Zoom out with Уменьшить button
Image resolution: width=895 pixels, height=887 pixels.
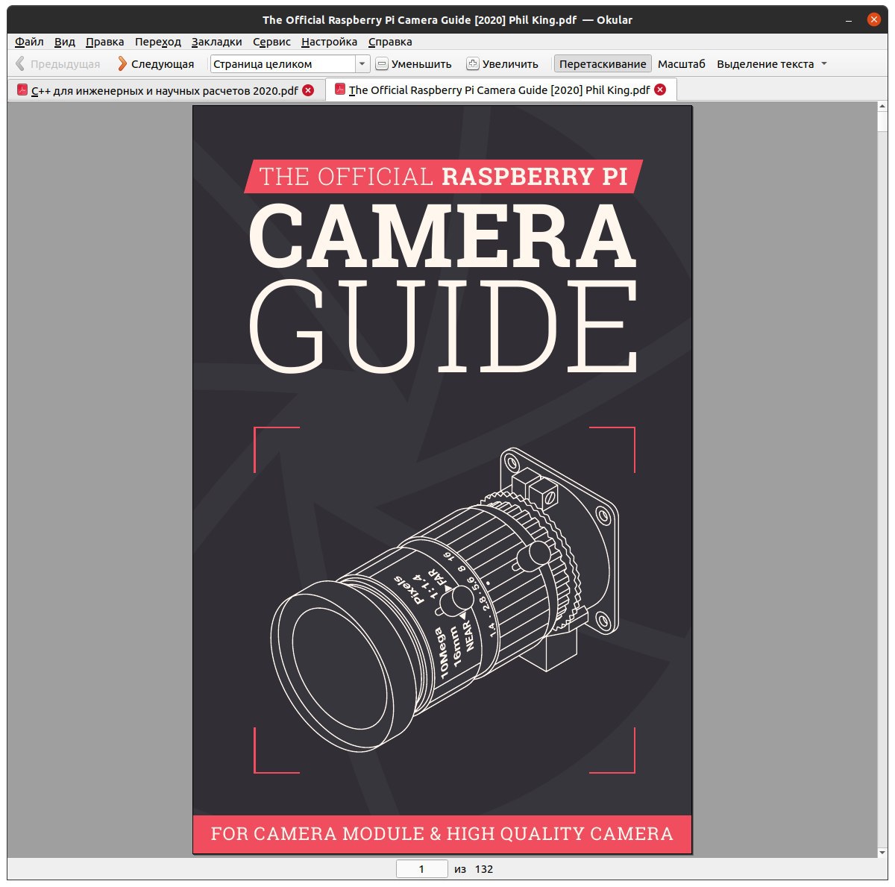click(414, 64)
